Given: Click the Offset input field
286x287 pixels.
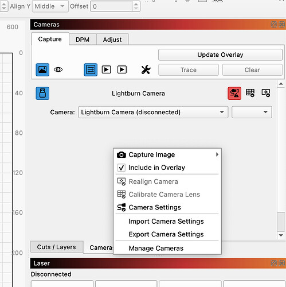Looking at the screenshot, I should pyautogui.click(x=111, y=6).
